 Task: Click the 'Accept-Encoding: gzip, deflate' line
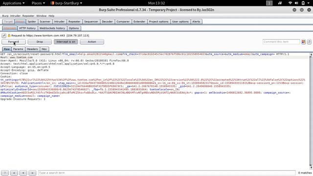pyautogui.click(x=24, y=70)
